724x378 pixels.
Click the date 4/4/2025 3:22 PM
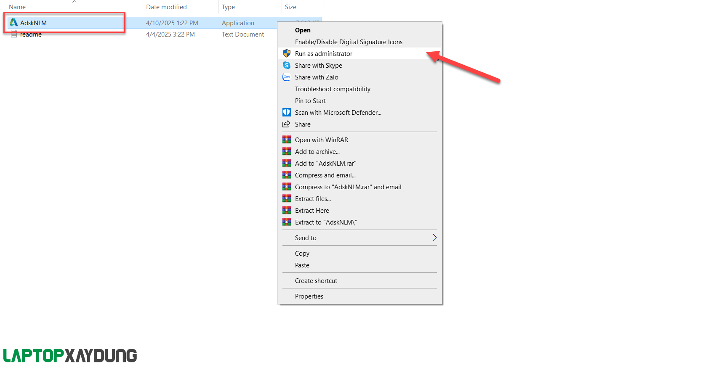click(x=170, y=34)
